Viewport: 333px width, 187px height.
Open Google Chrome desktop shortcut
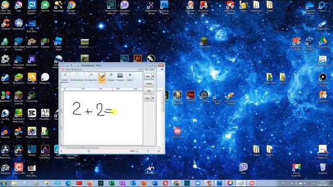(x=72, y=7)
